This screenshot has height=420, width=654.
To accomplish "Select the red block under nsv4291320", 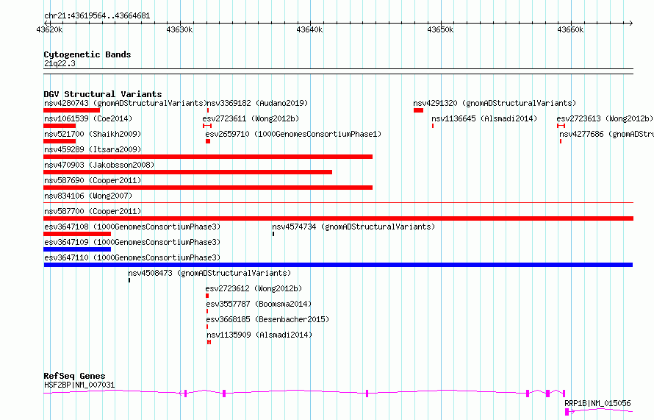I will [x=418, y=110].
